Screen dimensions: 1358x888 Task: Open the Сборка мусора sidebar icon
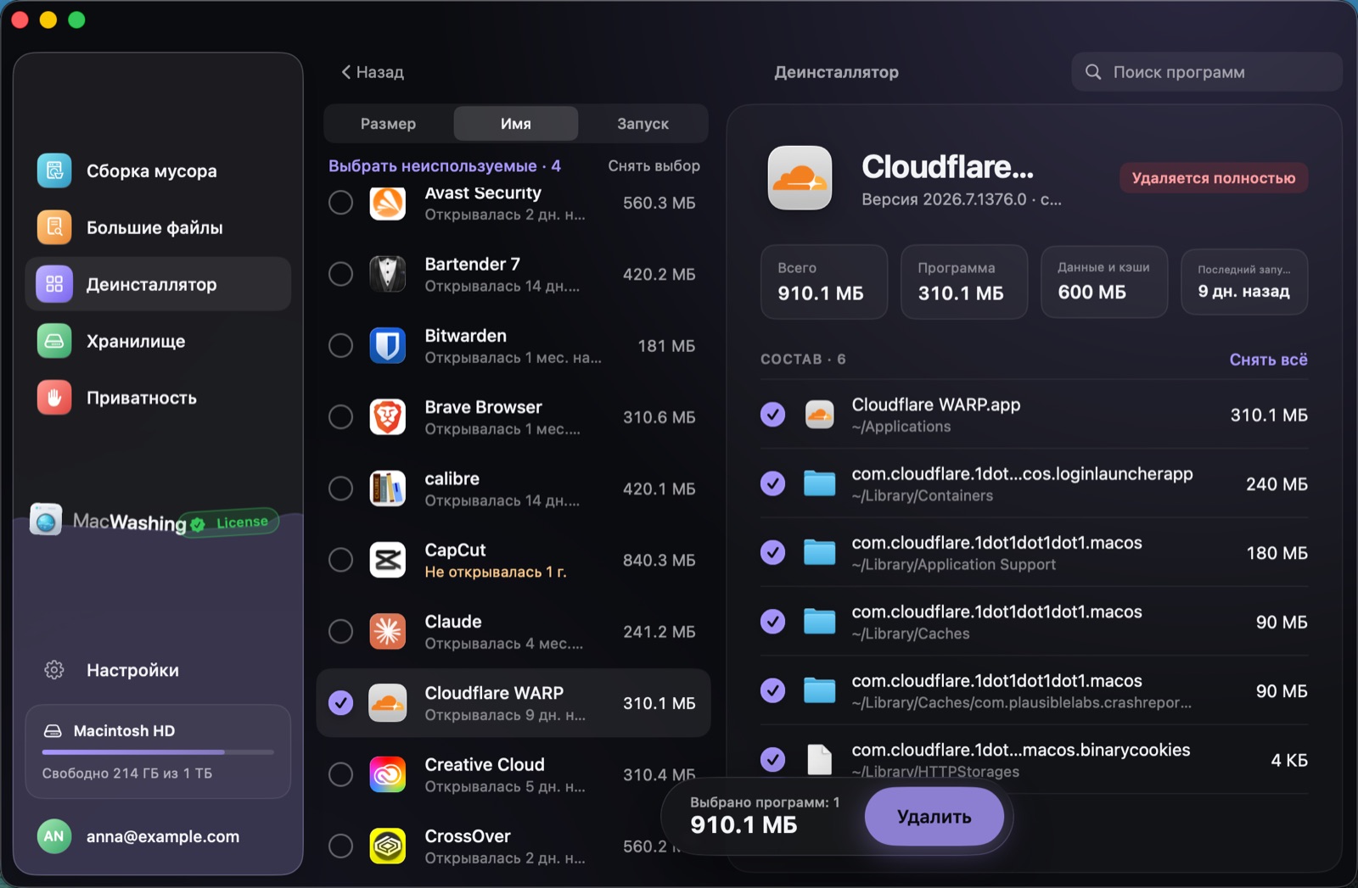(x=54, y=170)
